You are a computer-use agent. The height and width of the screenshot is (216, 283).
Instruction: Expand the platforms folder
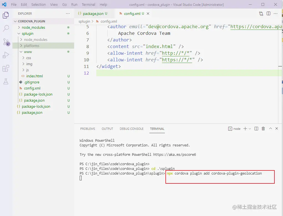pyautogui.click(x=43, y=46)
